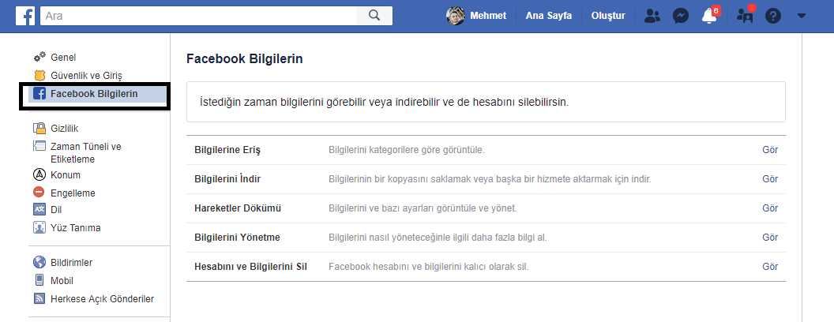This screenshot has height=322, width=834.
Task: Select Güvenlik ve Giriş menu item
Action: 87,76
